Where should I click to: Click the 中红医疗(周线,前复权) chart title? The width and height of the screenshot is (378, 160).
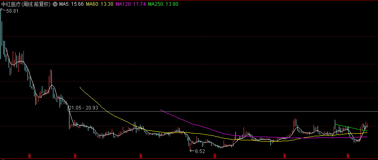click(25, 4)
